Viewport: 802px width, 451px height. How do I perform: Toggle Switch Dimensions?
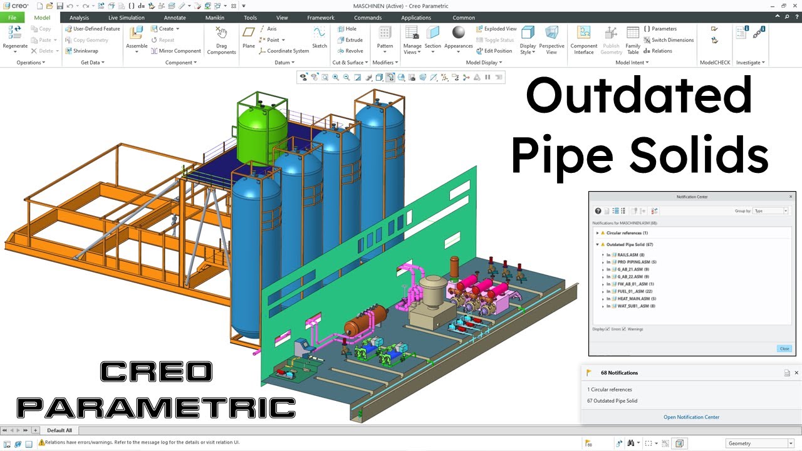pos(669,40)
